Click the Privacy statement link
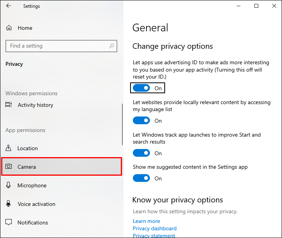282x238 pixels. click(154, 235)
